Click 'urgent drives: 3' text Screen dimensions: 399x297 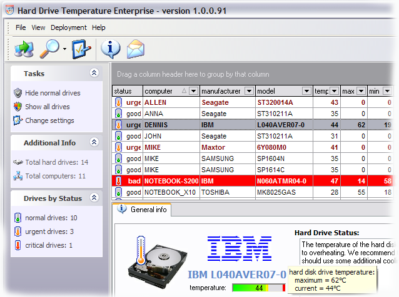point(49,231)
